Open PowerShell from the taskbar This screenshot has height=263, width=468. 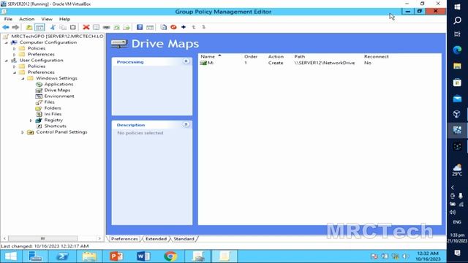click(x=62, y=256)
